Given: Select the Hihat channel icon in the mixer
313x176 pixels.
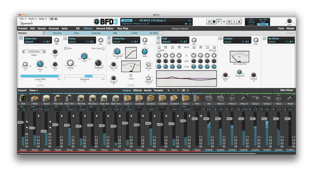Looking at the screenshot, I should pyautogui.click(x=34, y=98).
